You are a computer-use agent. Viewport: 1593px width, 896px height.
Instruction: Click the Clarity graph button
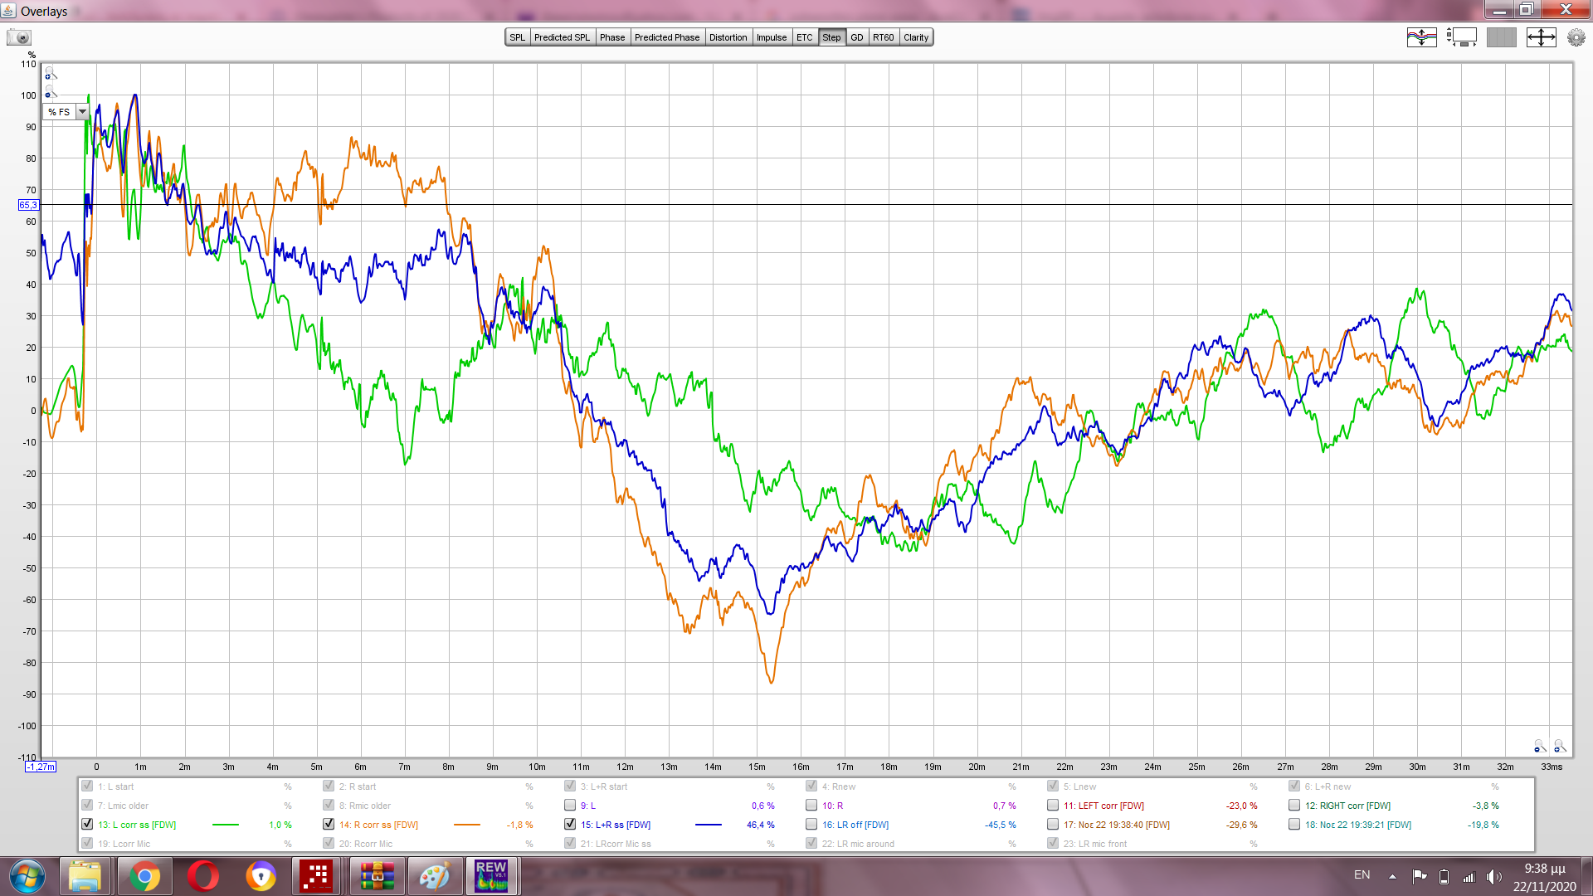pyautogui.click(x=916, y=37)
